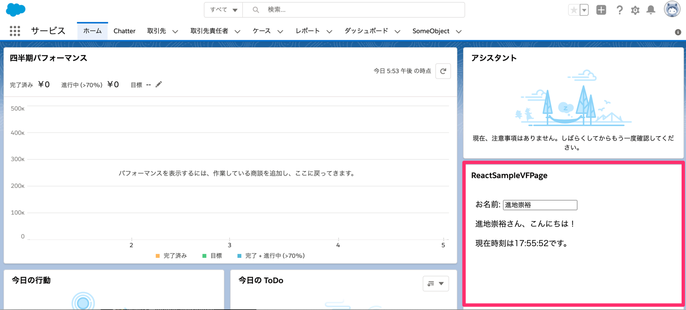Switch to the ダッシュボード tab
Viewport: 686px width, 310px height.
tap(366, 31)
